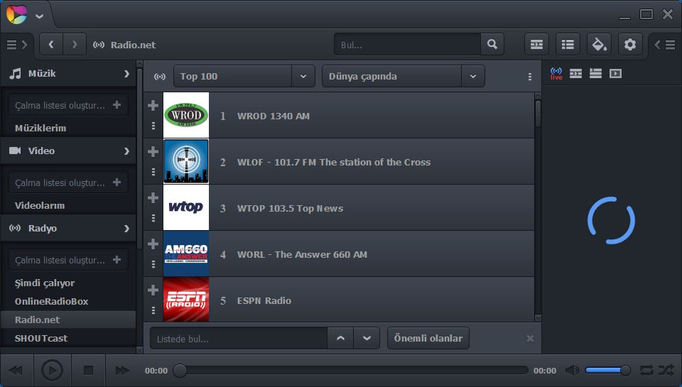Click the volume slider
The height and width of the screenshot is (387, 682).
(607, 371)
